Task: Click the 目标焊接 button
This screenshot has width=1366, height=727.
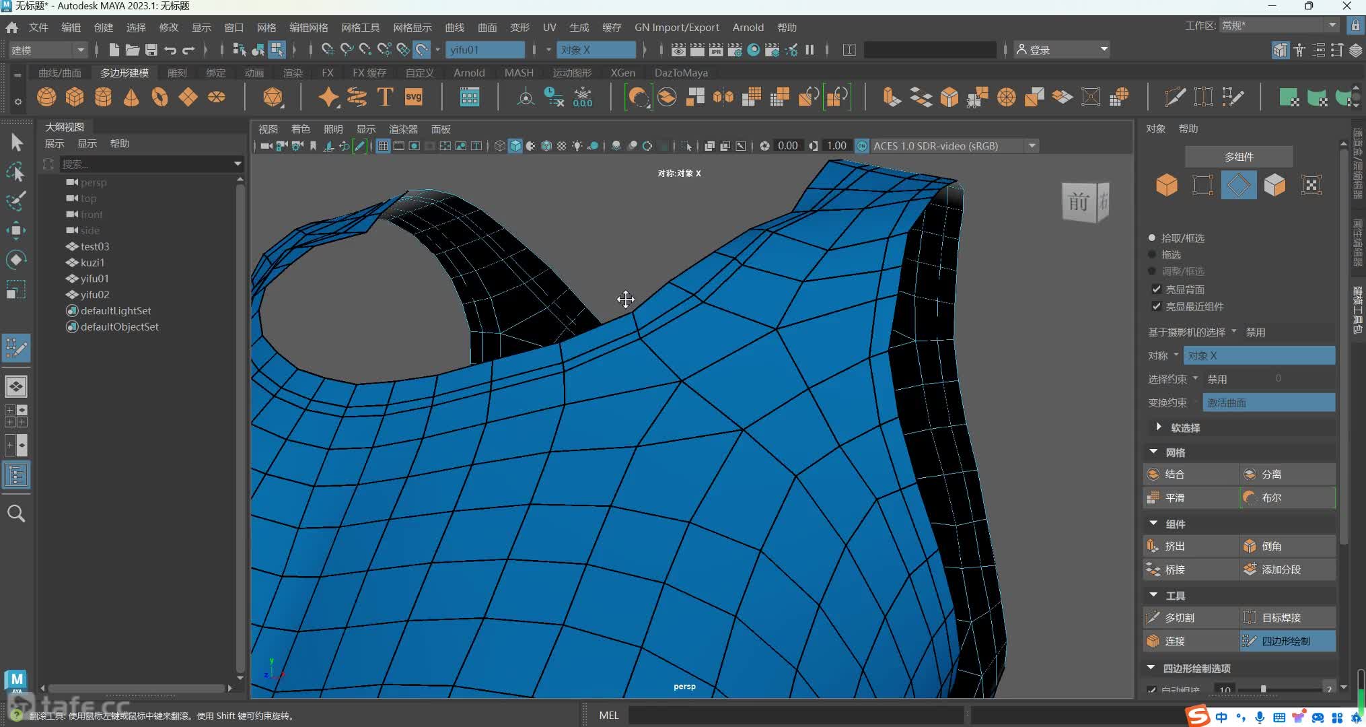Action: click(1288, 617)
